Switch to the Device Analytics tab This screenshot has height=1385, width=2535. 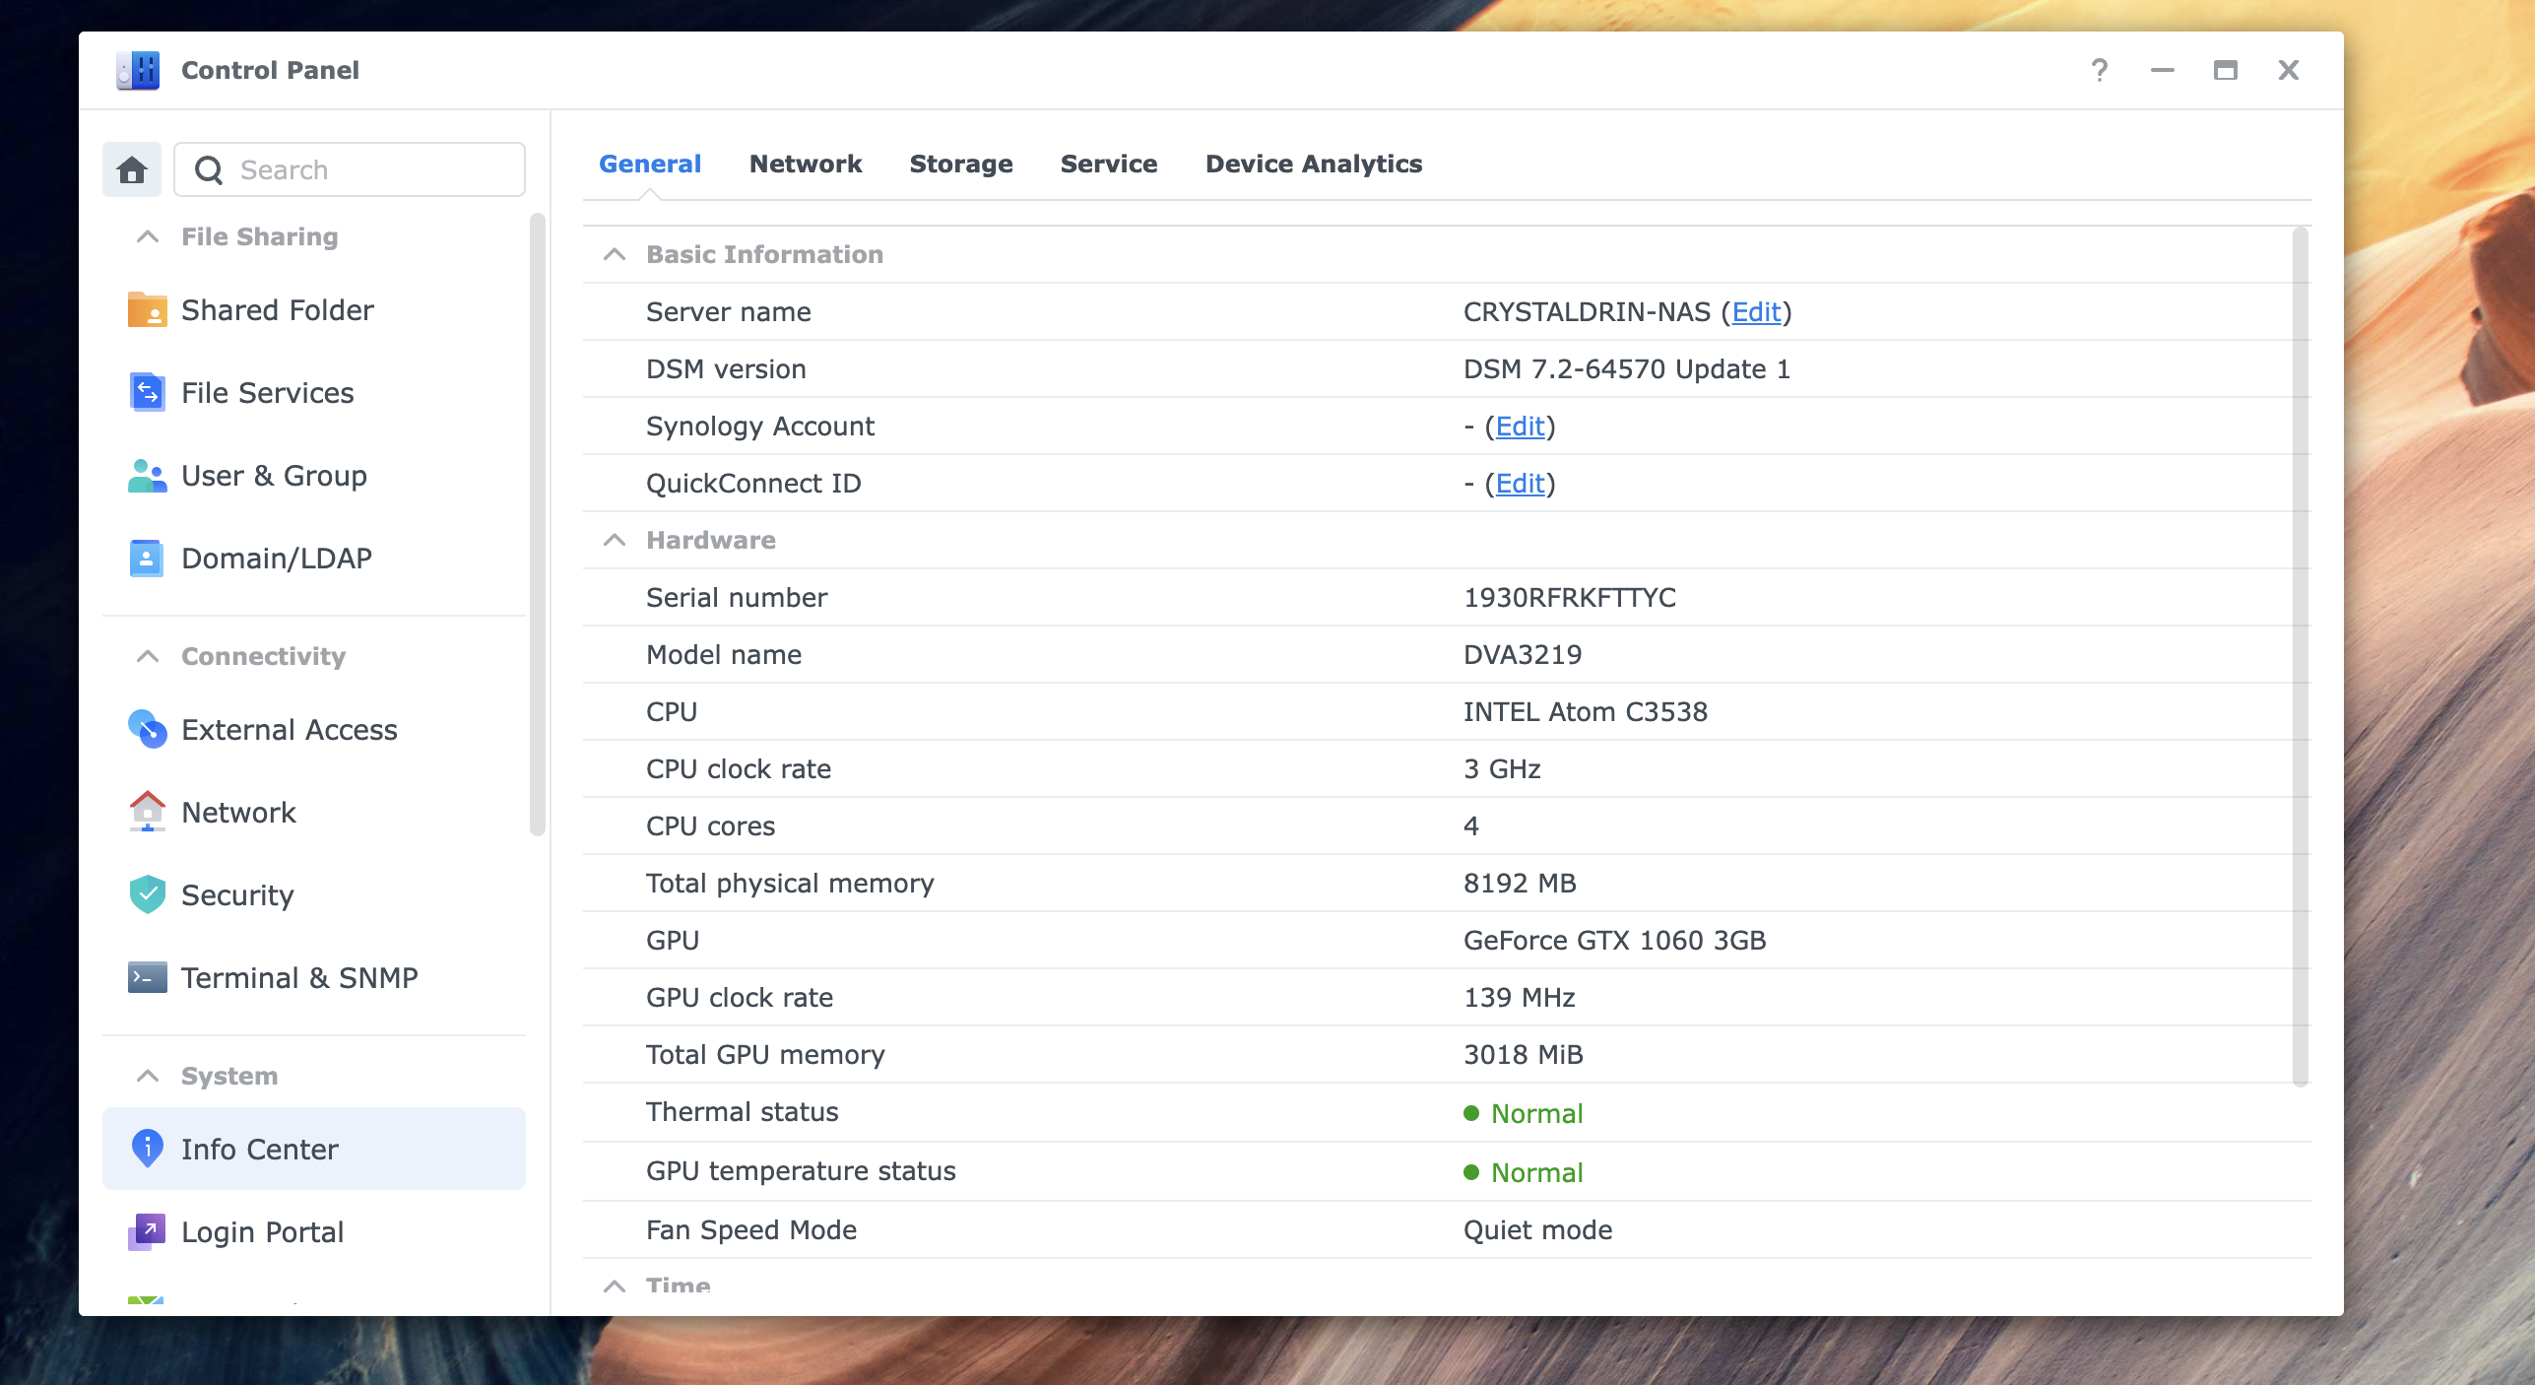coord(1313,164)
